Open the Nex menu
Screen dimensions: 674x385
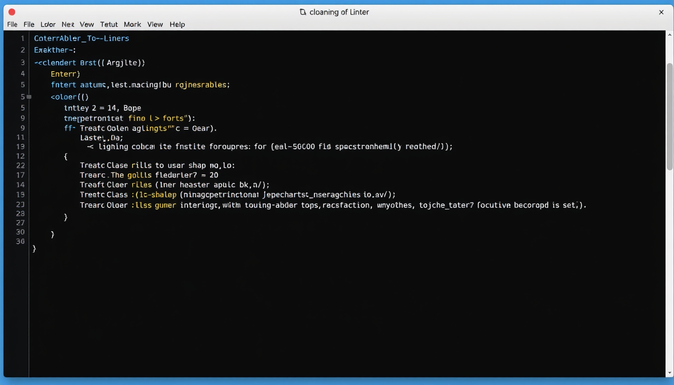pos(68,24)
